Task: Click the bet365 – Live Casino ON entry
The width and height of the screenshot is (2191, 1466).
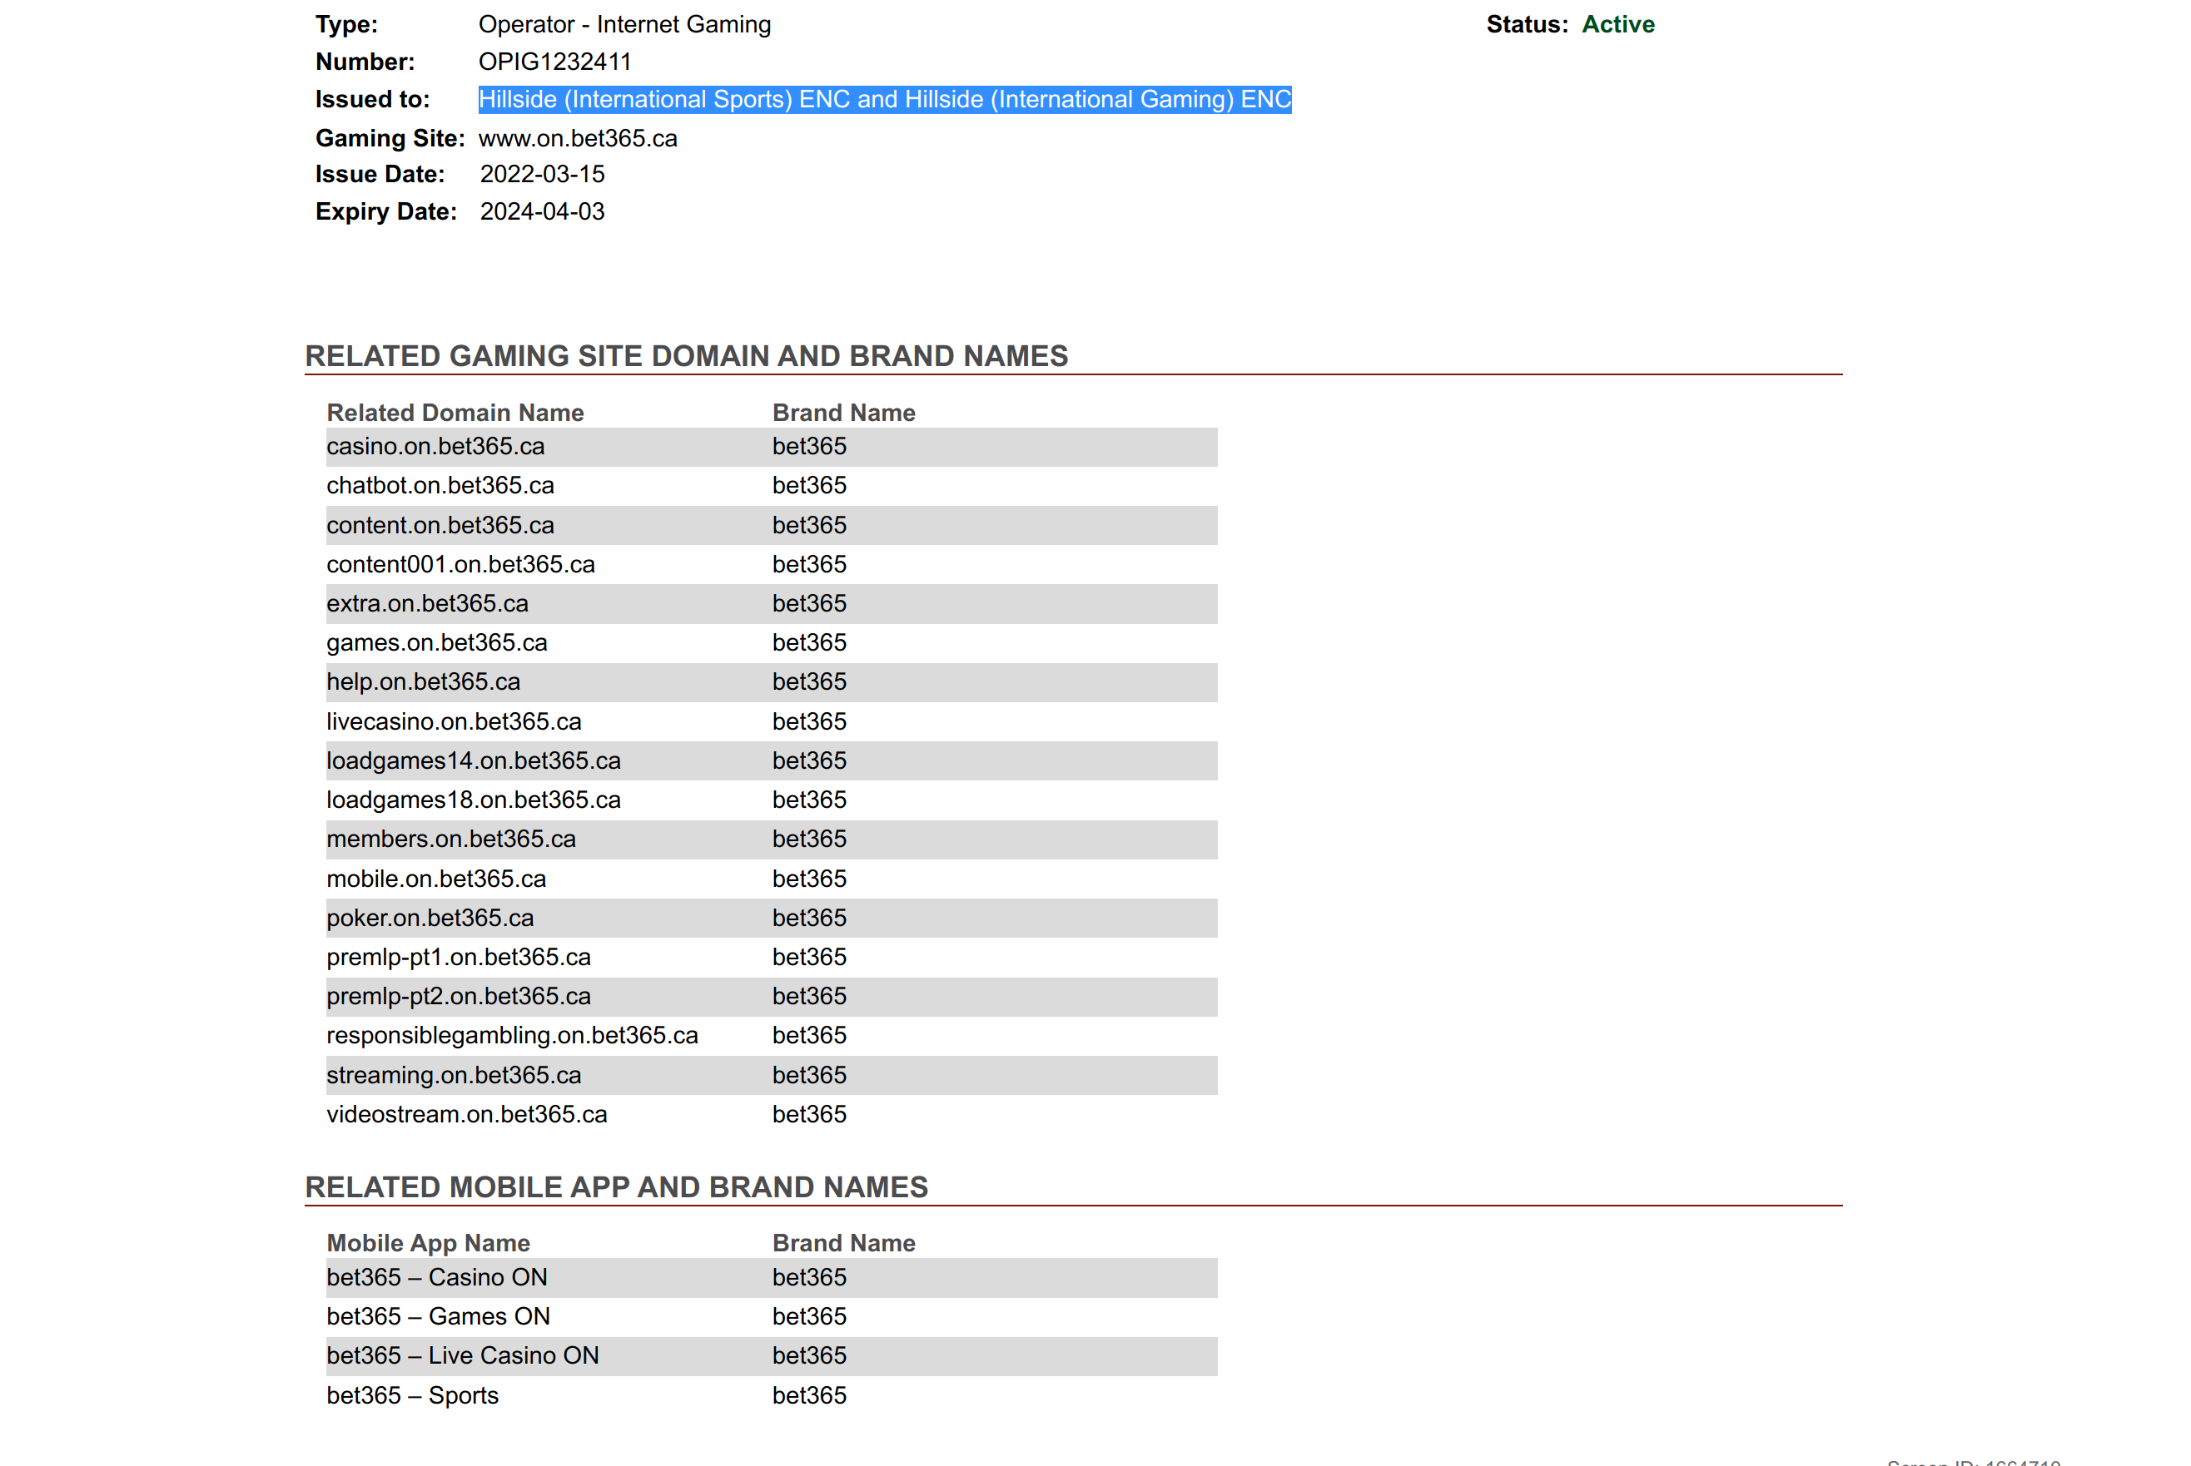Action: (x=462, y=1355)
